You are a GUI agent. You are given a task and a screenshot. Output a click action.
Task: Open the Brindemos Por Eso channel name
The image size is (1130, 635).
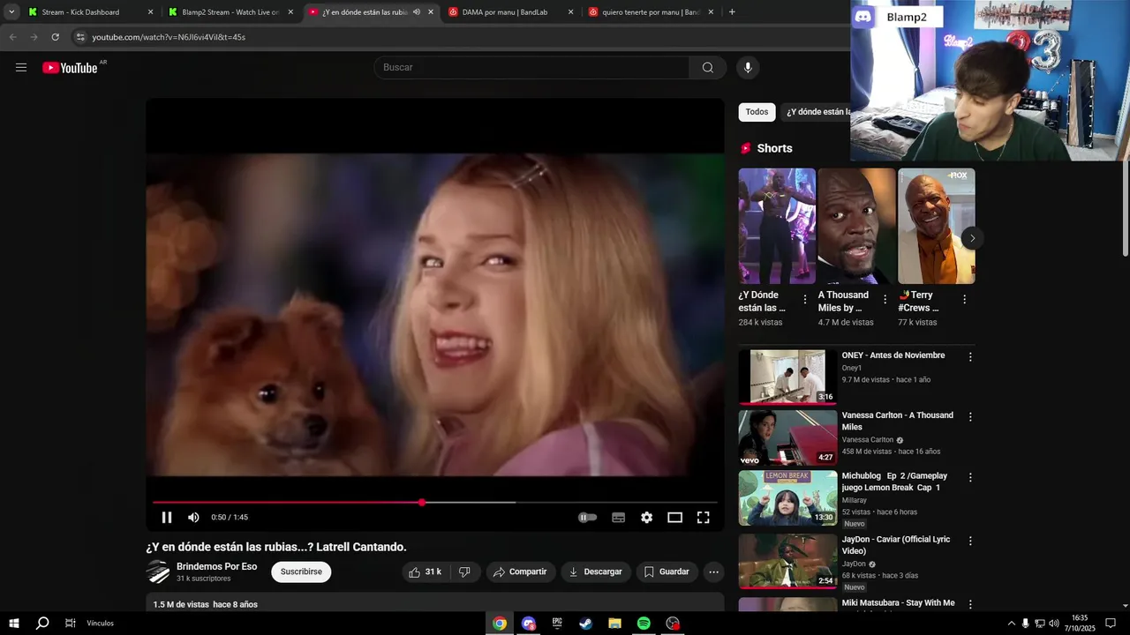[x=216, y=566]
